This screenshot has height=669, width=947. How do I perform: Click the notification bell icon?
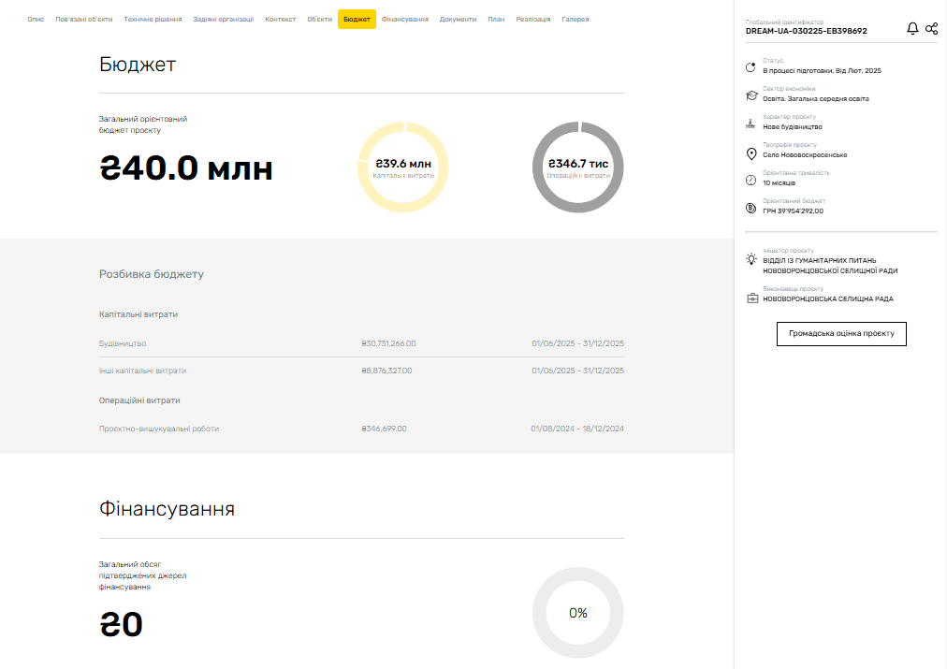(912, 29)
